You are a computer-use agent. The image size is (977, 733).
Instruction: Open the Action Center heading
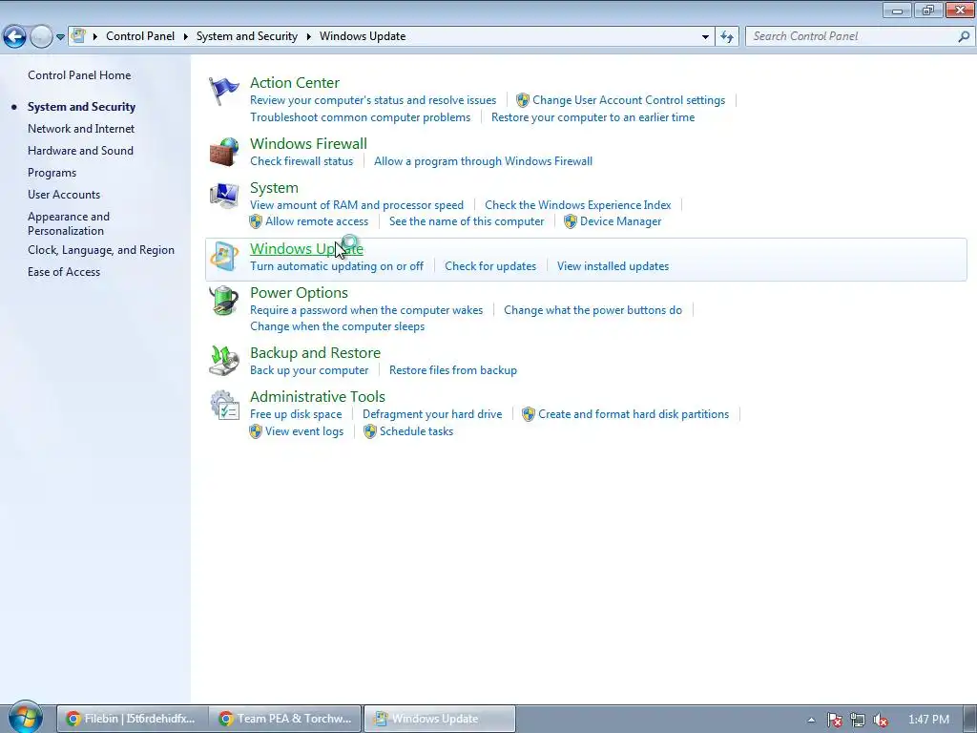tap(295, 83)
